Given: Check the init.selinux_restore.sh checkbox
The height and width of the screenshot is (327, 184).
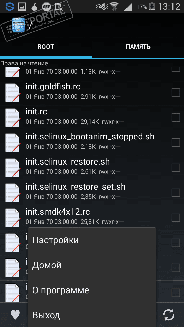Looking at the screenshot, I should click(x=176, y=168).
